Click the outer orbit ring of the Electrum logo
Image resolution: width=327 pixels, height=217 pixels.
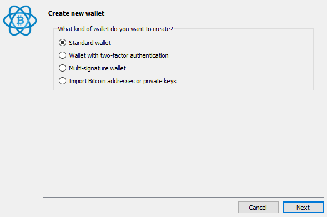[x=6, y=21]
